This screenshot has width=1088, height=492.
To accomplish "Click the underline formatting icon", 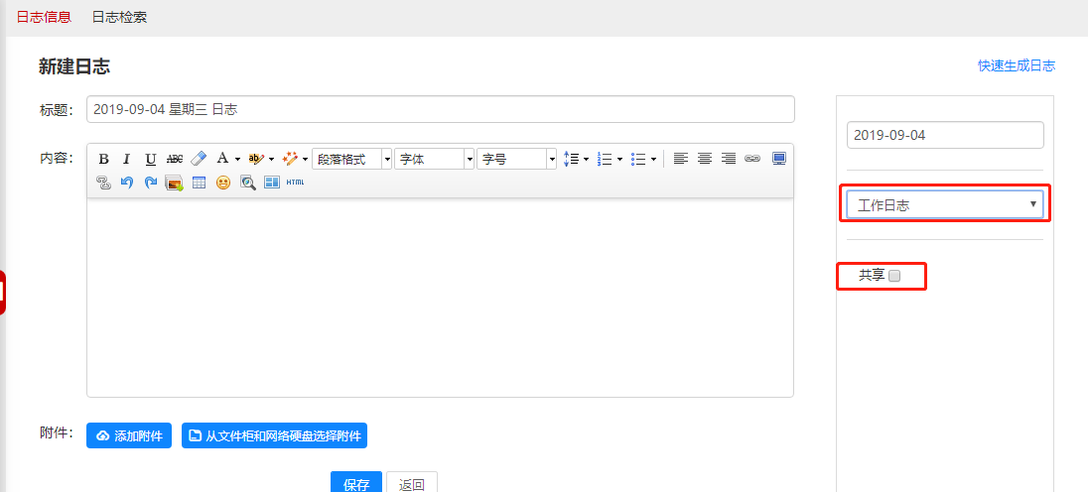I will pyautogui.click(x=150, y=159).
